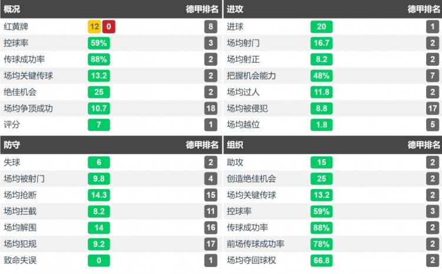Click the yellow card count badge 12

click(x=94, y=27)
